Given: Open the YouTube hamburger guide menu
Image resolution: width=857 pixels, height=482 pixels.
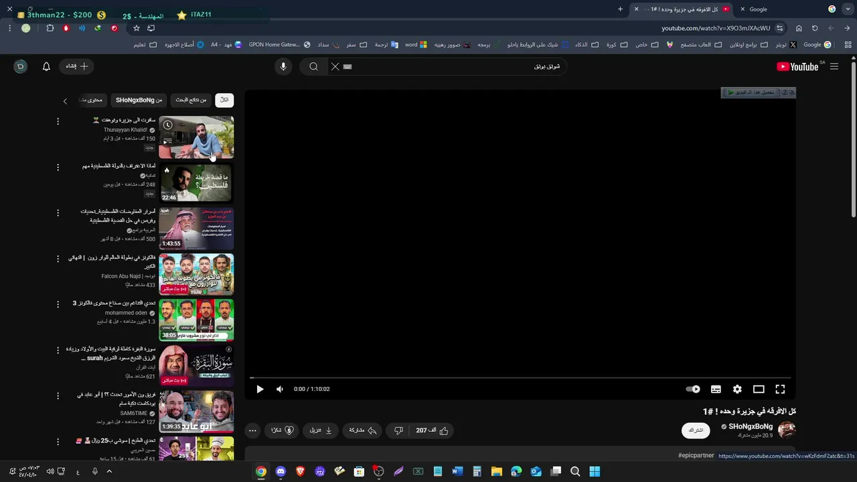Looking at the screenshot, I should [x=834, y=66].
